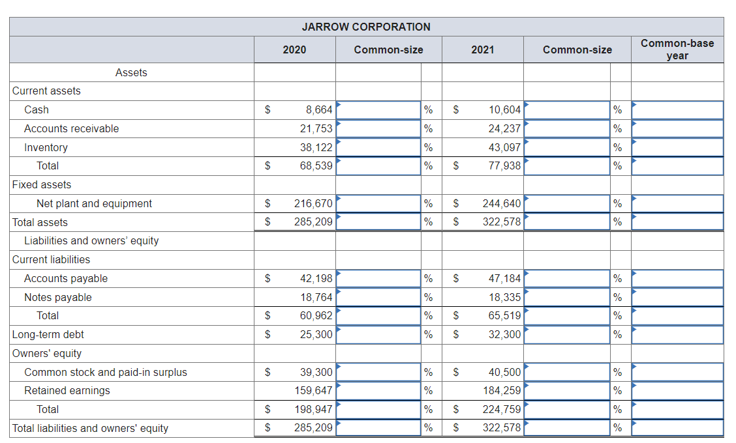Click Common stock and paid-in surplus 2021 input
Image resolution: width=736 pixels, height=443 pixels.
click(x=568, y=372)
